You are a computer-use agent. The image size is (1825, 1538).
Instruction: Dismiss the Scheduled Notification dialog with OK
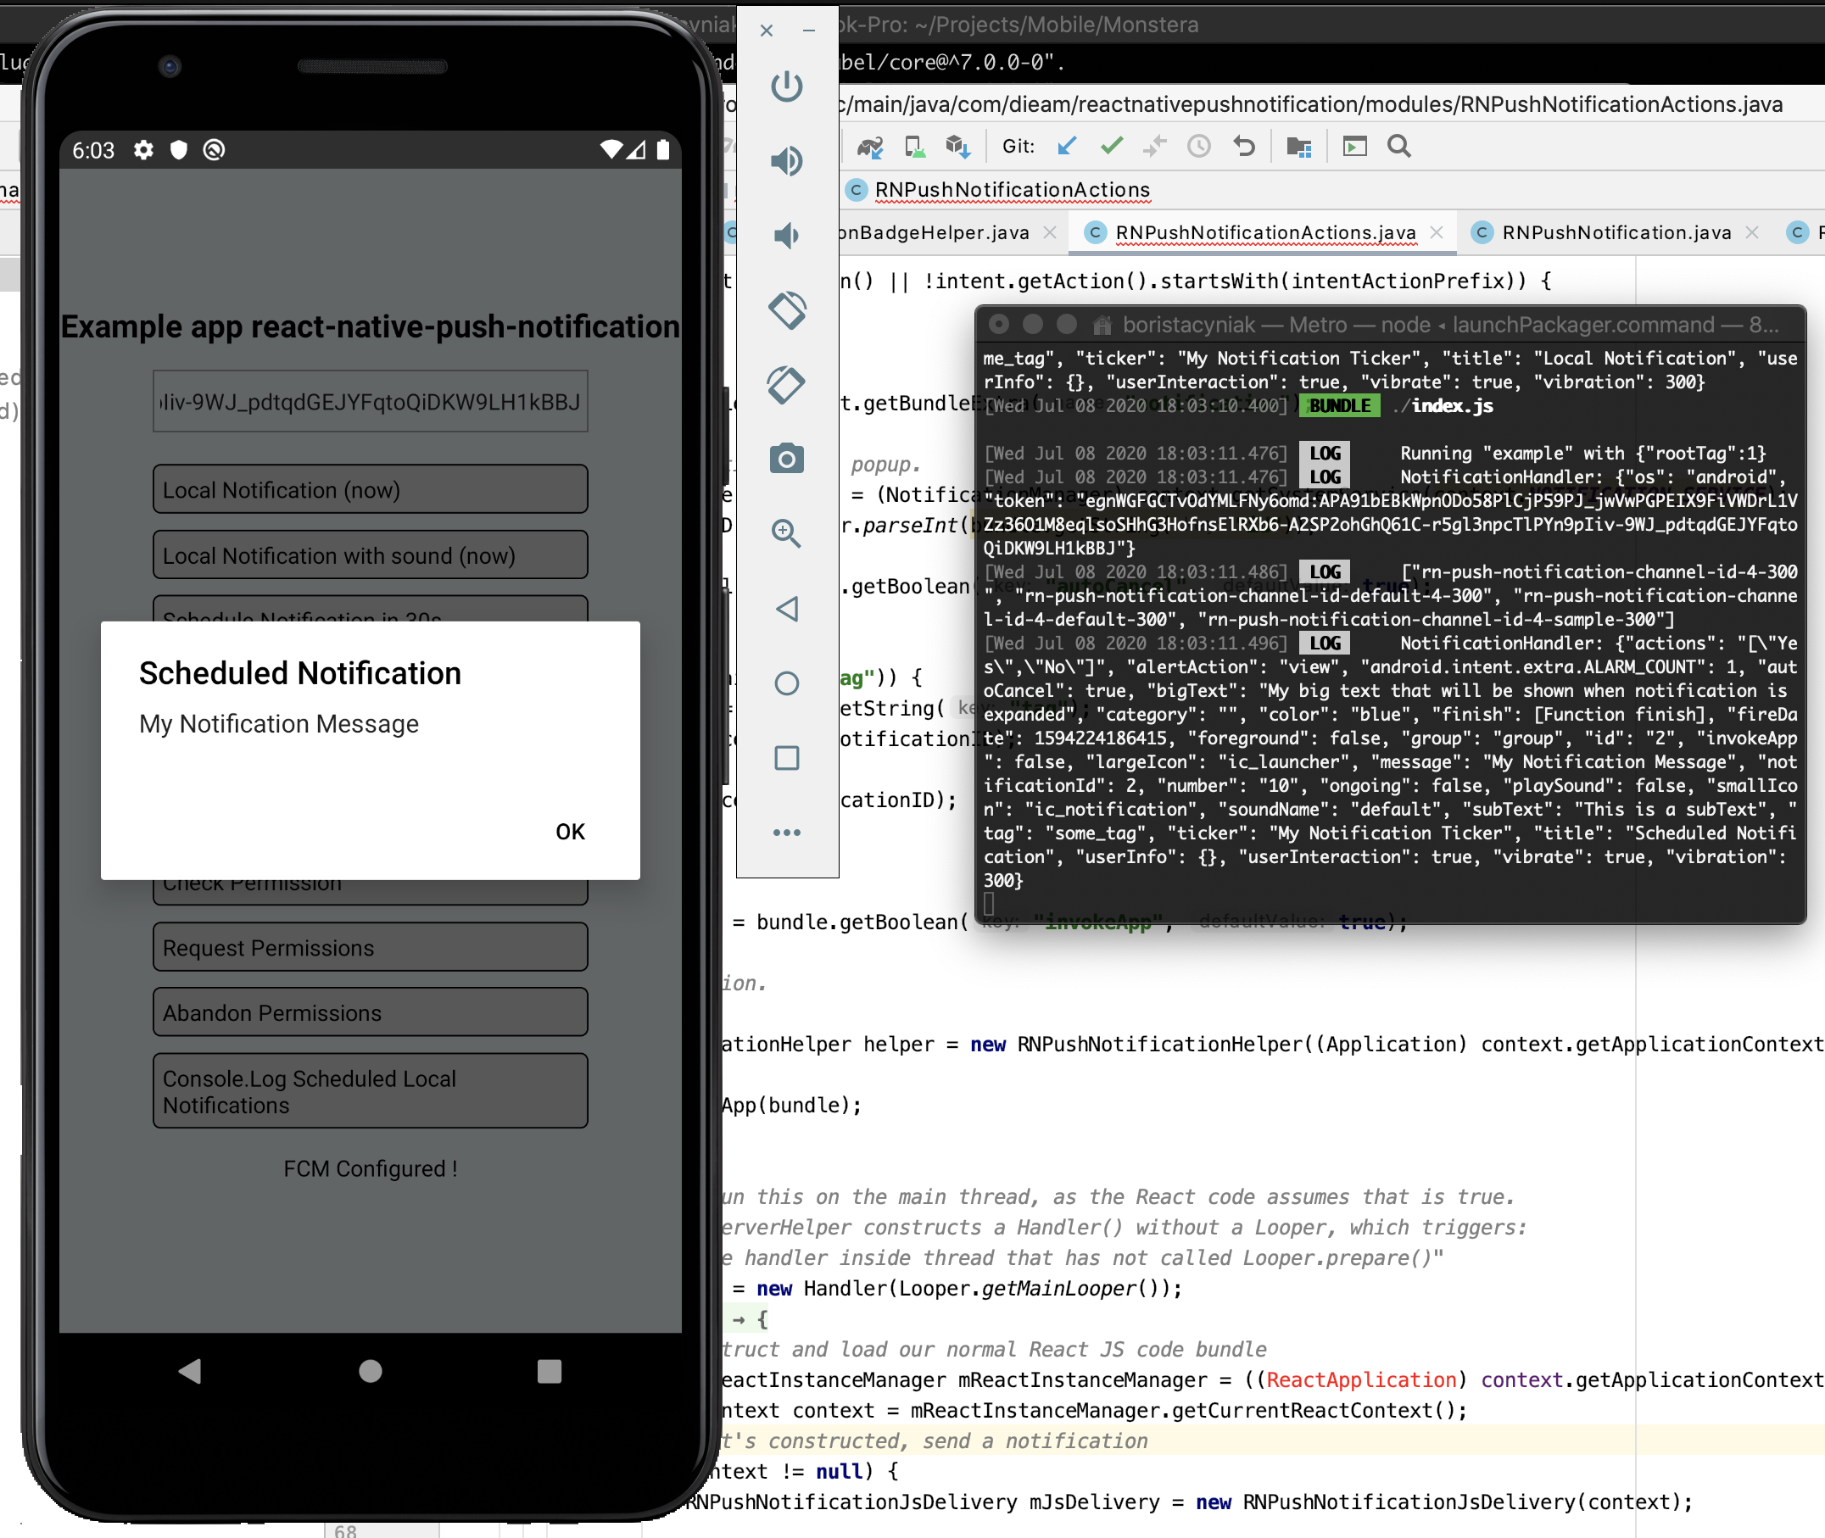click(x=570, y=831)
